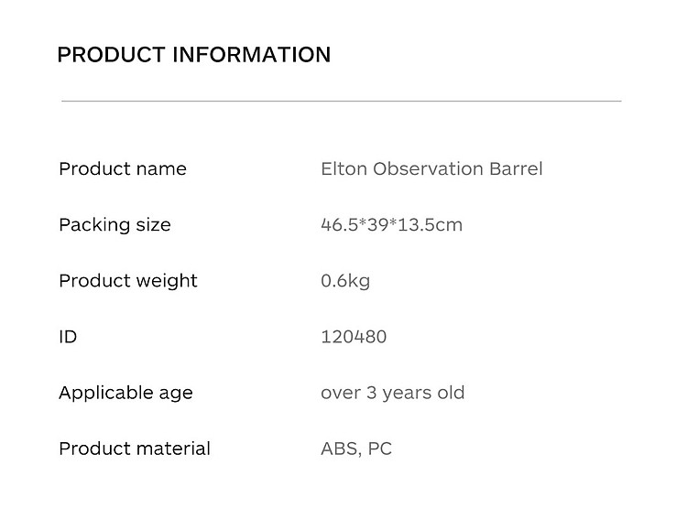Click the word INFORMATION in the heading
Image resolution: width=687 pixels, height=508 pixels.
(252, 55)
